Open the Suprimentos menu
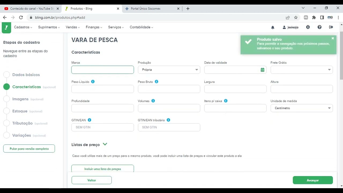The width and height of the screenshot is (343, 193). click(x=49, y=27)
